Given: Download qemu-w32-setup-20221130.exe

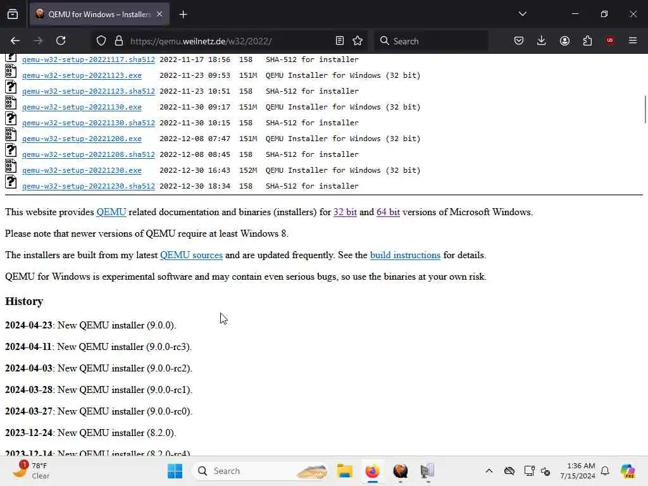Looking at the screenshot, I should (82, 107).
